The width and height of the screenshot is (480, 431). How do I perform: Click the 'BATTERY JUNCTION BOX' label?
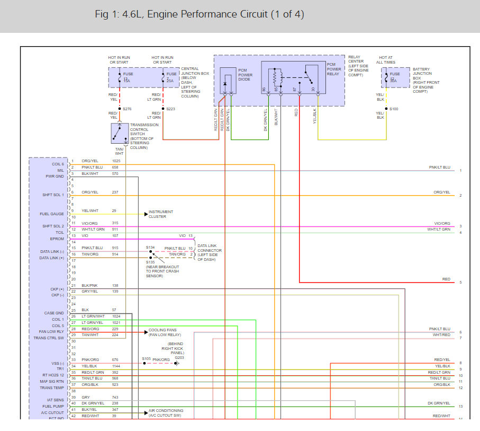pyautogui.click(x=422, y=74)
